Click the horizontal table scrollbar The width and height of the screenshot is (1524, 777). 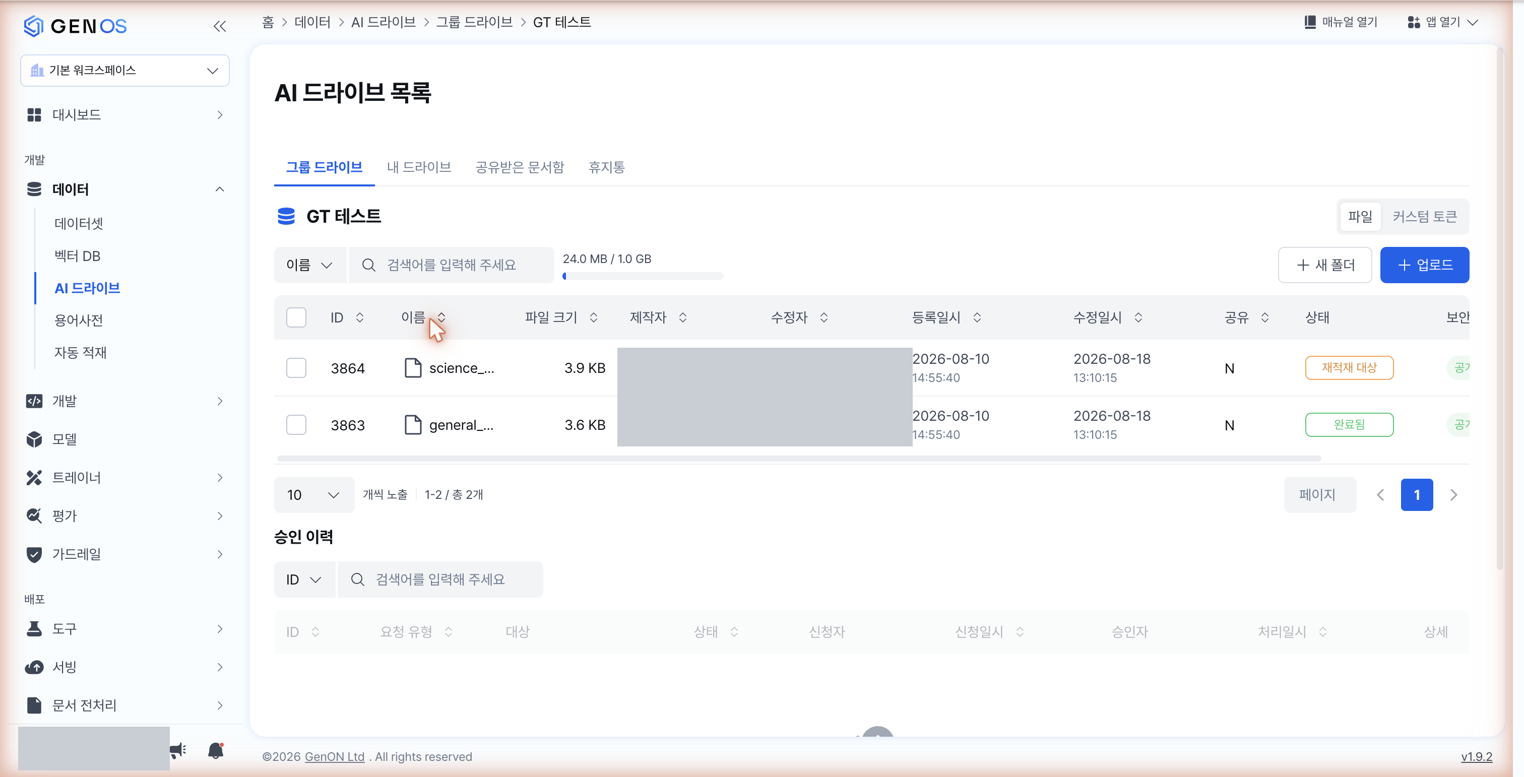point(799,458)
